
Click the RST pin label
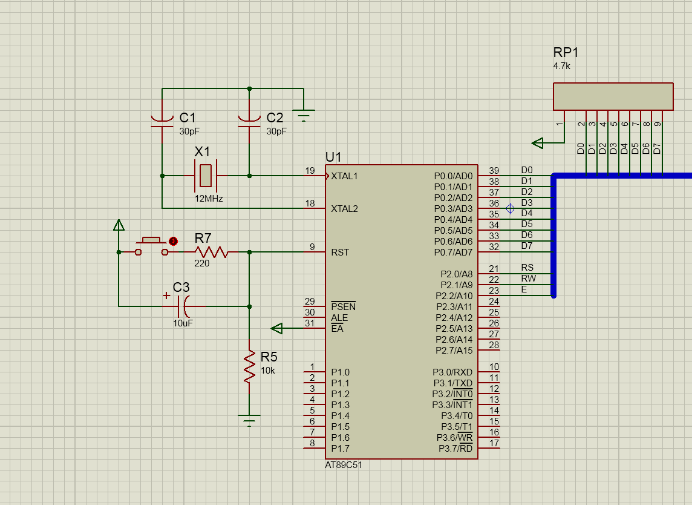point(340,252)
